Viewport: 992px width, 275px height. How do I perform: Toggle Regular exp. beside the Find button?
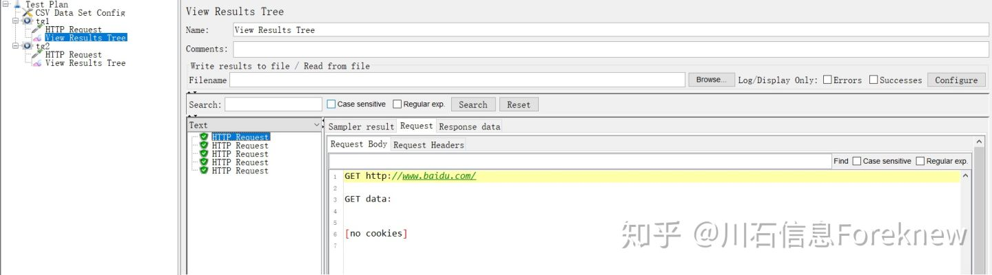(920, 161)
